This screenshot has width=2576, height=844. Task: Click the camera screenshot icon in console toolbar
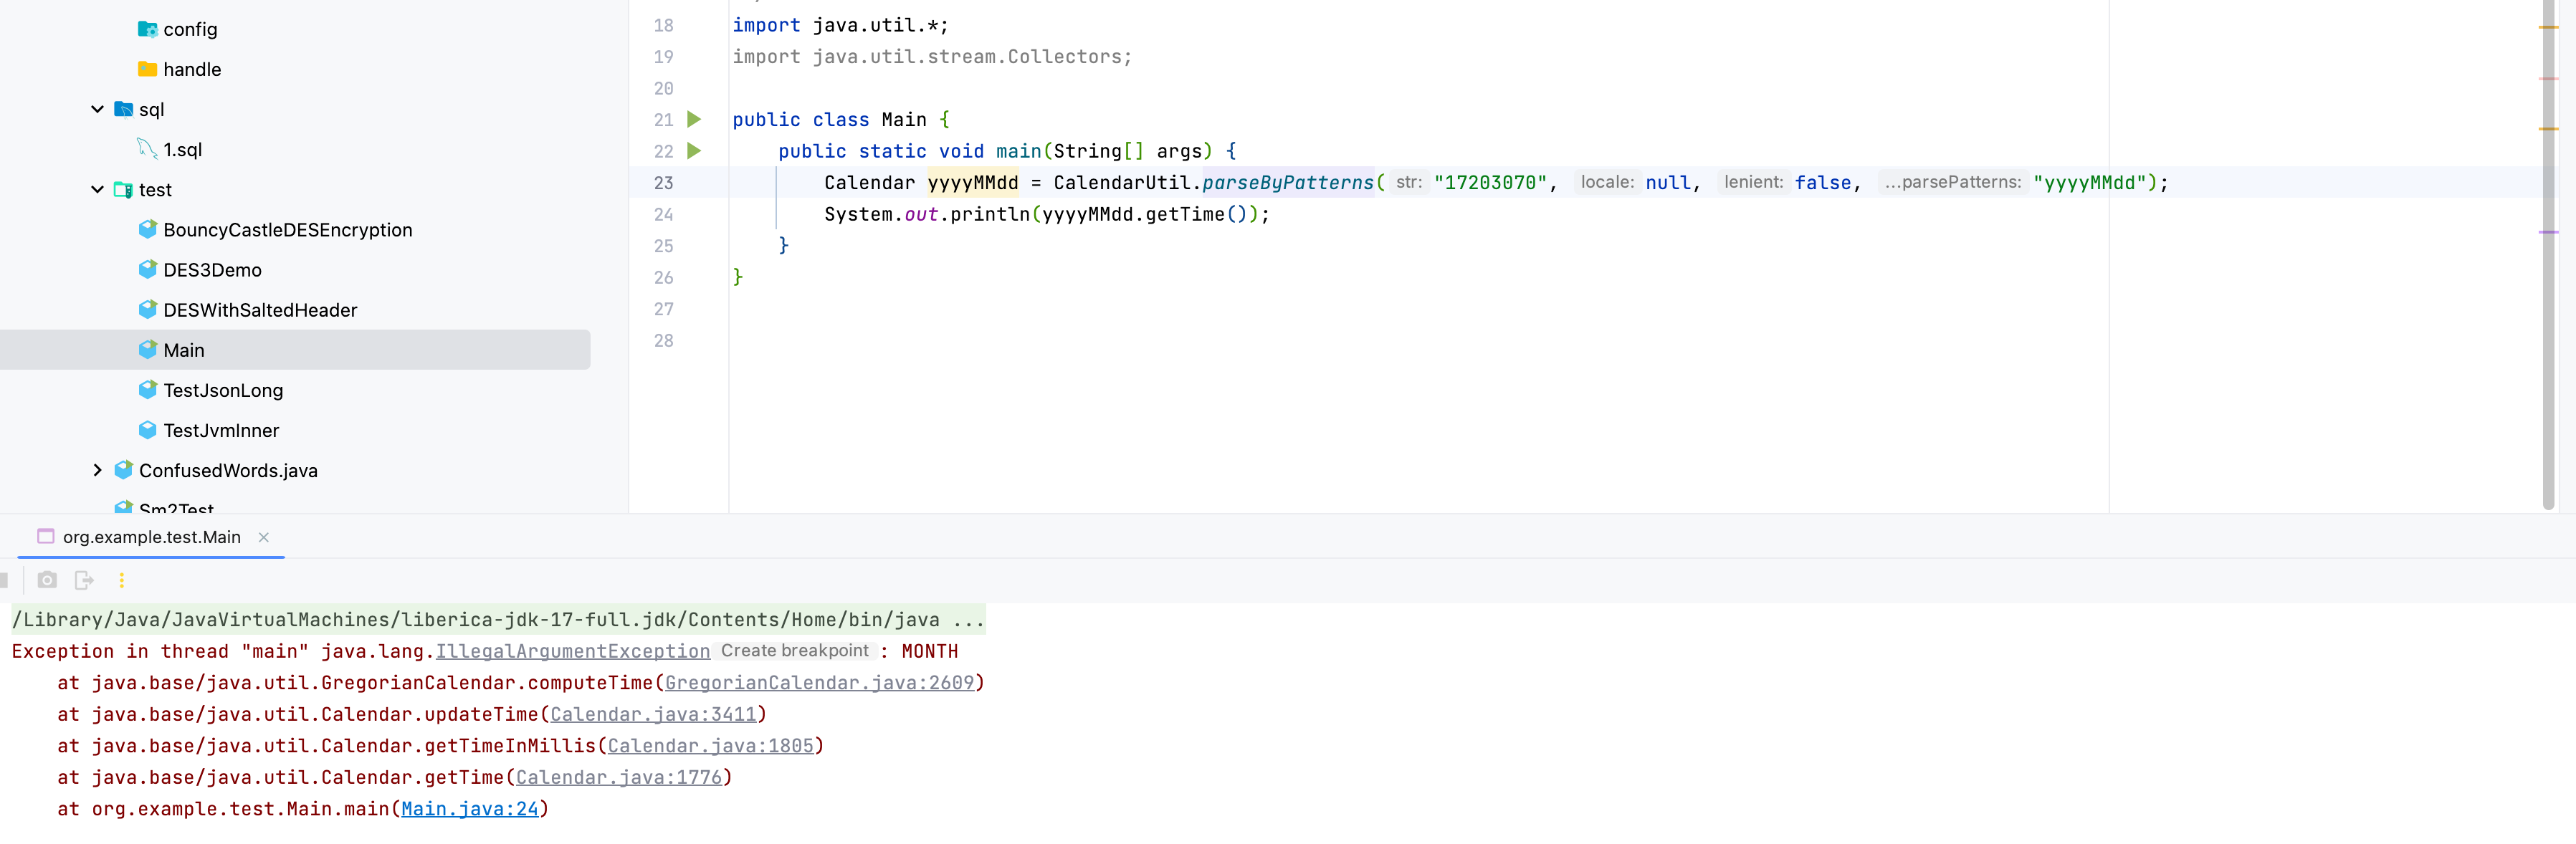47,580
